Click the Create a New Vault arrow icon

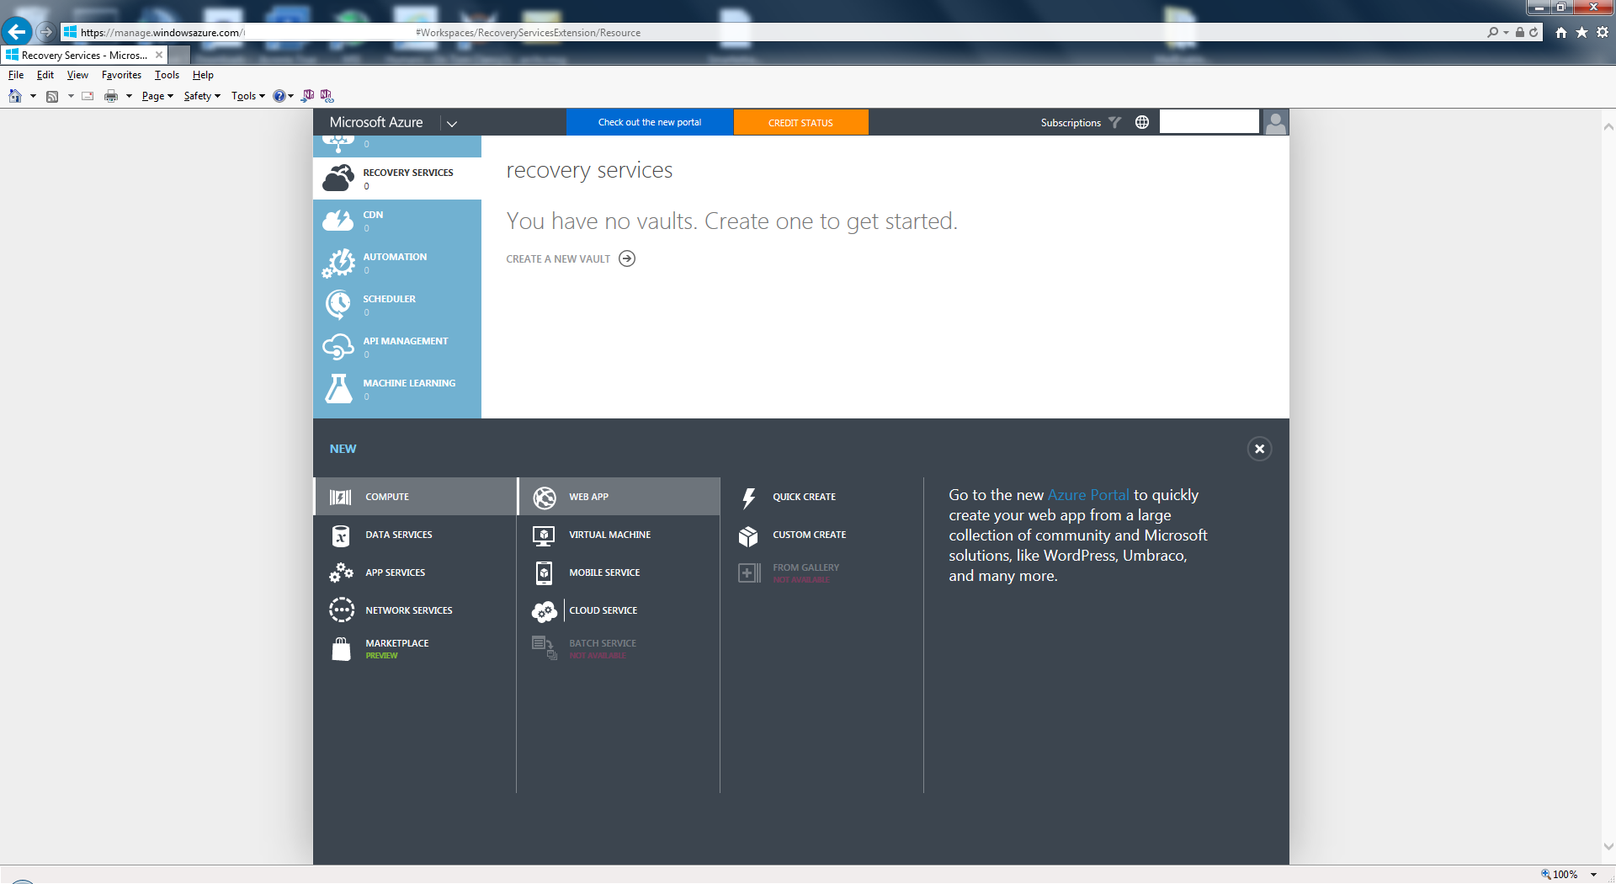627,258
